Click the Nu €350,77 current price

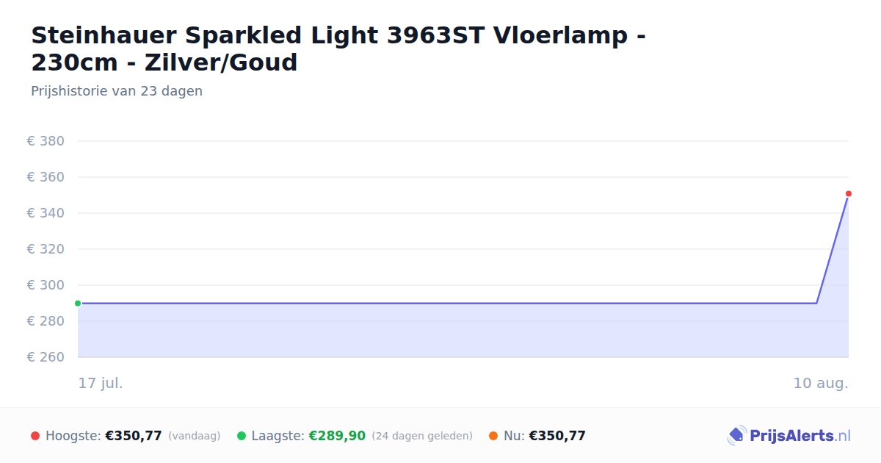click(x=557, y=436)
